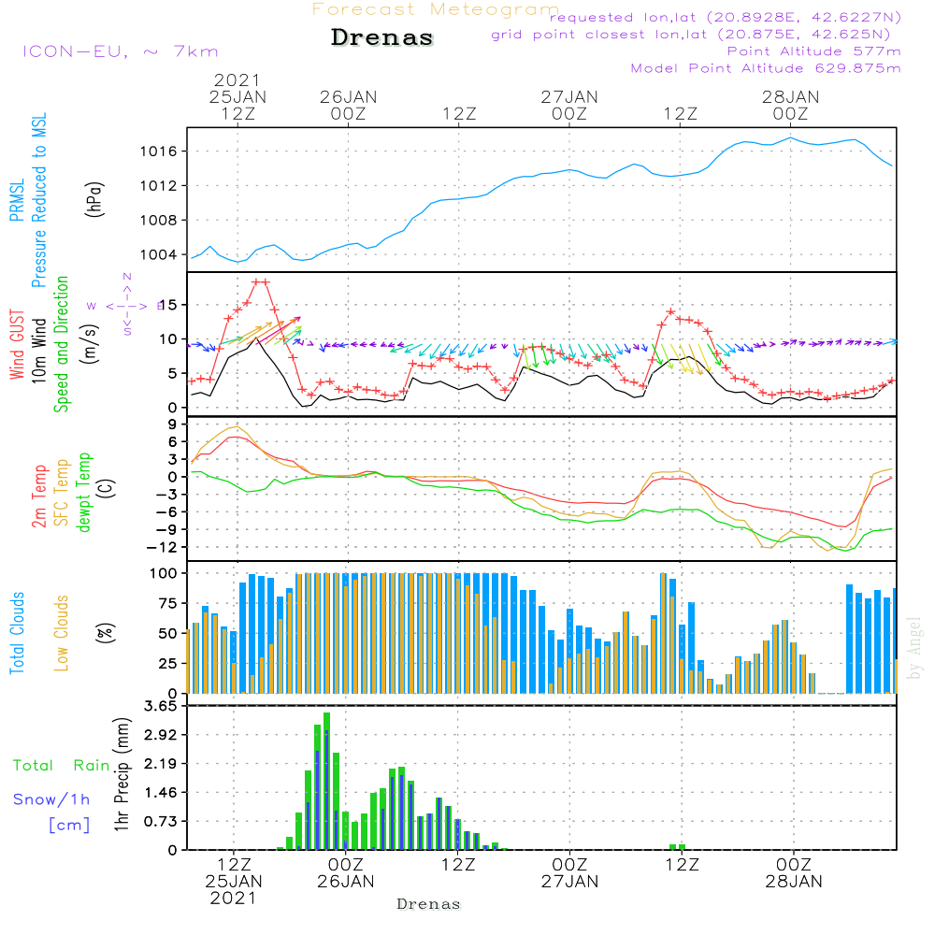Click the grid point closest lon,lat text

[x=697, y=35]
